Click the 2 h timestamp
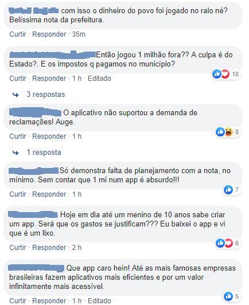This screenshot has width=249, height=305. [77, 248]
